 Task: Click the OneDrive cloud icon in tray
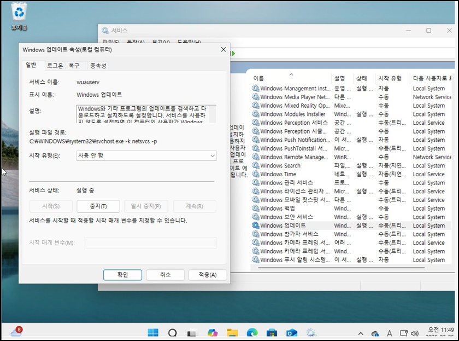[375, 333]
